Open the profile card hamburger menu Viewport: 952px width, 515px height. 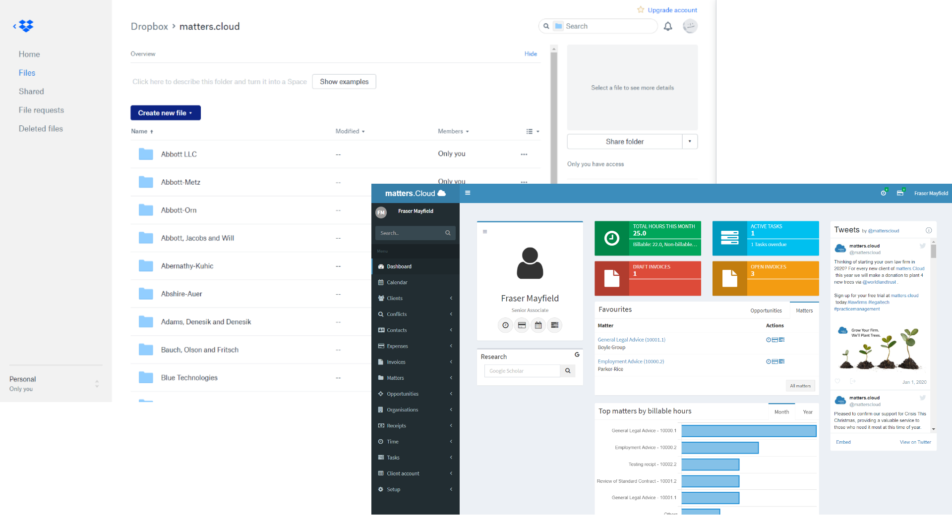pos(485,232)
